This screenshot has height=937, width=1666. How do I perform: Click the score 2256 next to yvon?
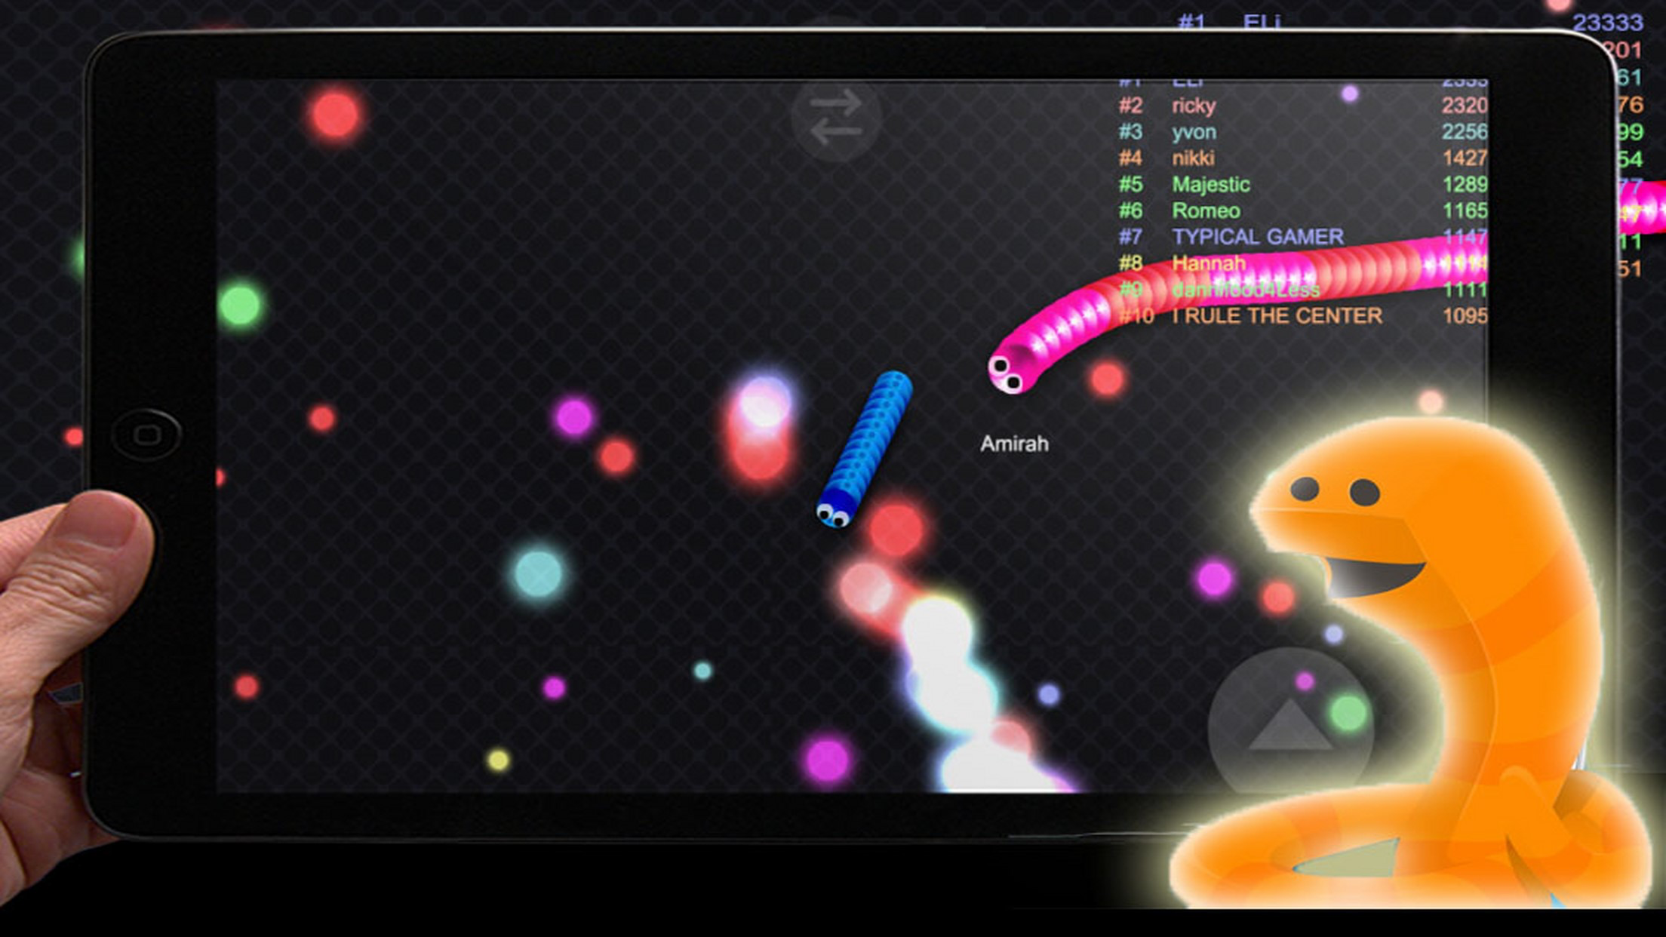click(1465, 132)
